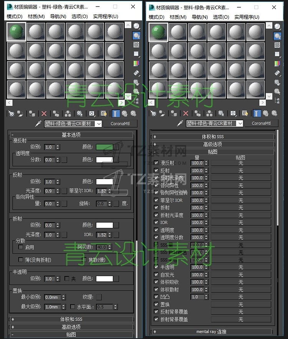The height and width of the screenshot is (339, 288).
Task: Enable the 分散 启用 checkbox
Action: pos(21,247)
